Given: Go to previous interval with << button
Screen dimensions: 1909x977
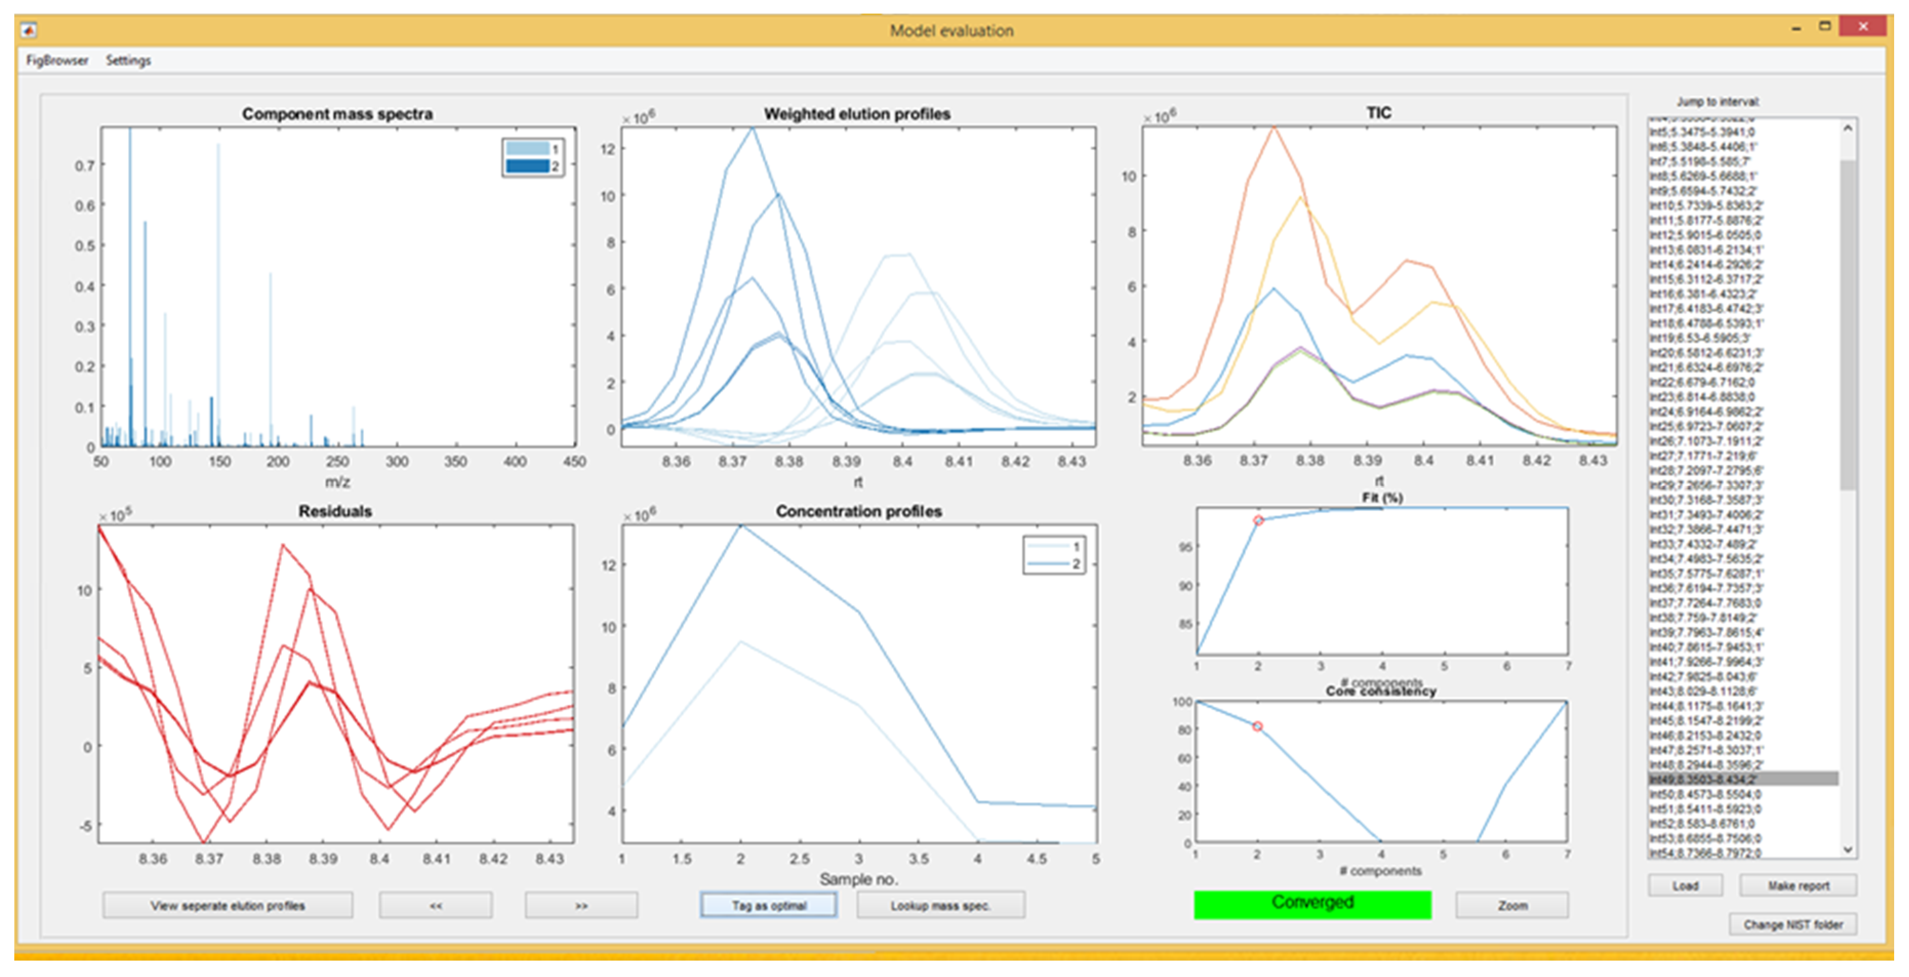Looking at the screenshot, I should tap(435, 905).
